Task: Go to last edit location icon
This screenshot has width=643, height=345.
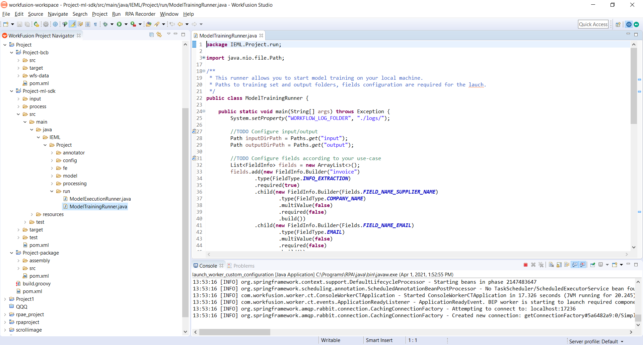Action: pos(172,24)
